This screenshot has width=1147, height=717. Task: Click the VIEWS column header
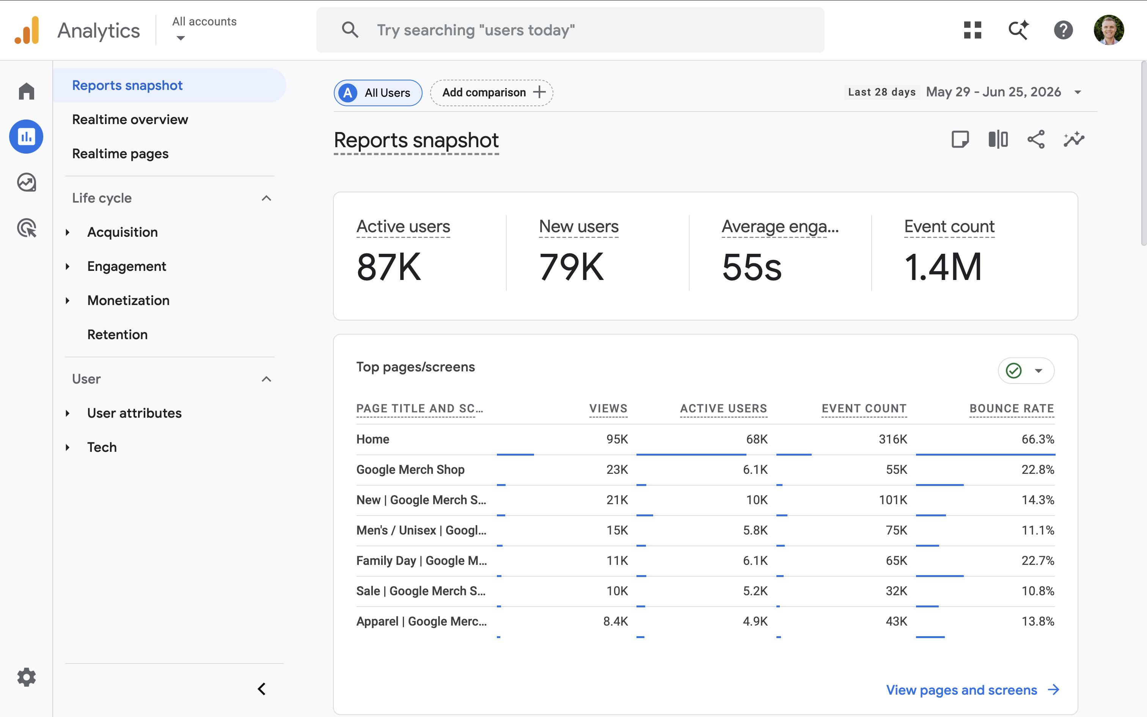click(608, 408)
